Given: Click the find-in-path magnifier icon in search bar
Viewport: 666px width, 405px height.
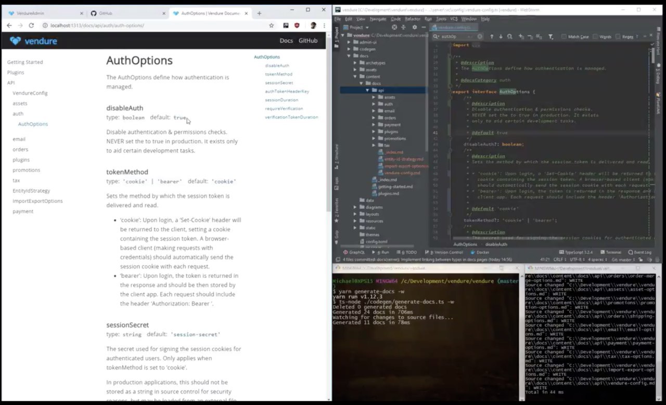Looking at the screenshot, I should (x=510, y=37).
